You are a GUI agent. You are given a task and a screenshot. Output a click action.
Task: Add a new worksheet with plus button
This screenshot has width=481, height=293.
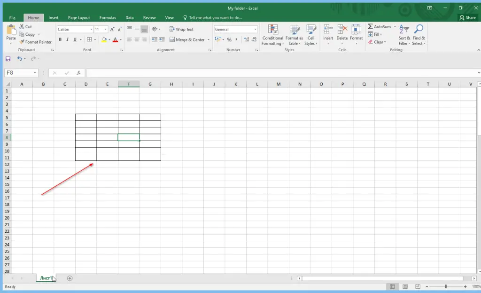70,278
